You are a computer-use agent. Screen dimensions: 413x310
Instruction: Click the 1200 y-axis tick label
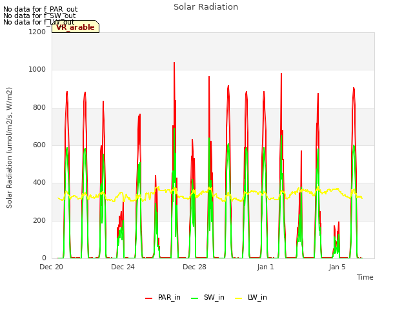click(37, 32)
